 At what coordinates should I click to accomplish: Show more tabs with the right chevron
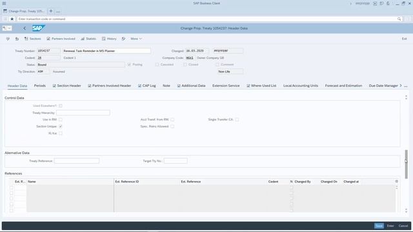pyautogui.click(x=401, y=86)
